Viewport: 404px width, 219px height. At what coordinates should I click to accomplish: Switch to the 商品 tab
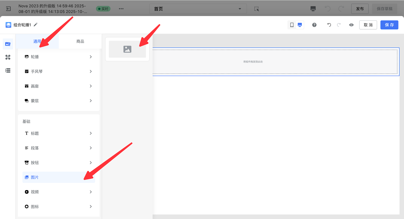pos(80,41)
